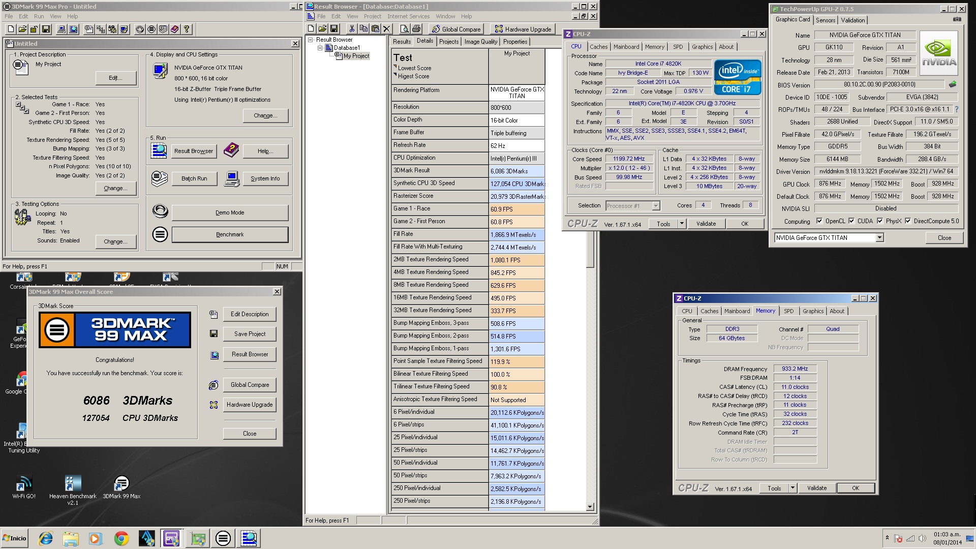Click display settings icon in 3DMark toolbar
The image size is (976, 549).
pyautogui.click(x=124, y=29)
